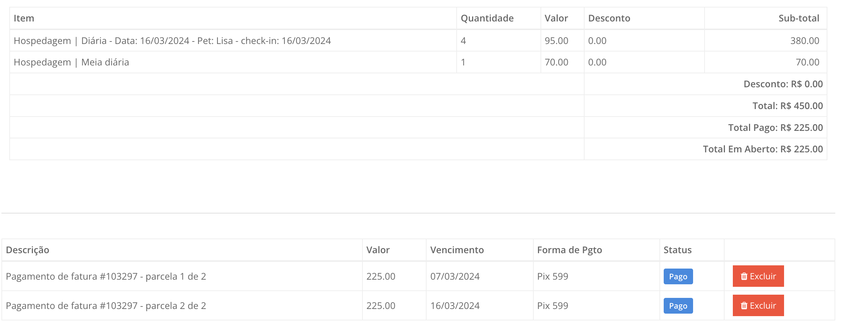Viewport: 841px width, 329px height.
Task: Select the Hospedagem Meia diária item
Action: 71,62
